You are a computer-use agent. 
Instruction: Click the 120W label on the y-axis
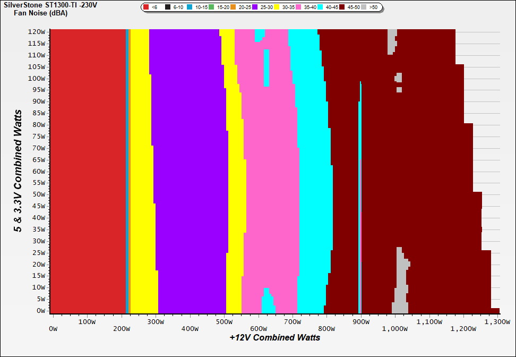[37, 31]
